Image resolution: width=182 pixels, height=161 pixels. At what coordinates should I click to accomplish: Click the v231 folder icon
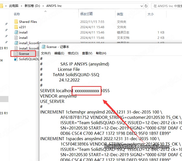coord(16,27)
